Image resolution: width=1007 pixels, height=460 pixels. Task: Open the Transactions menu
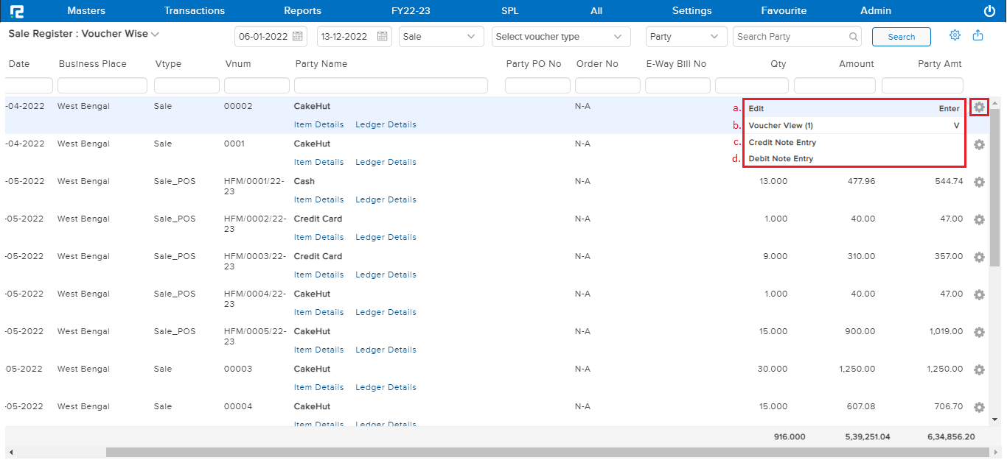click(x=194, y=10)
